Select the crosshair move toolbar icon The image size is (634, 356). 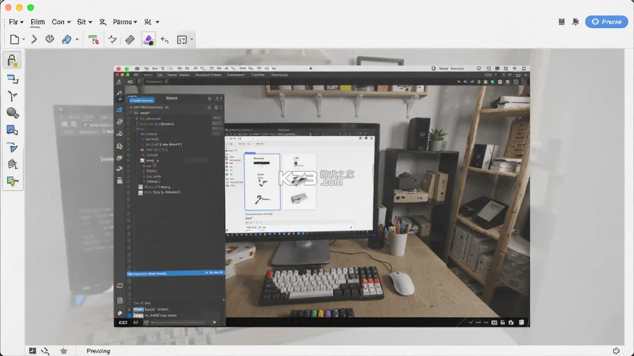pos(113,40)
